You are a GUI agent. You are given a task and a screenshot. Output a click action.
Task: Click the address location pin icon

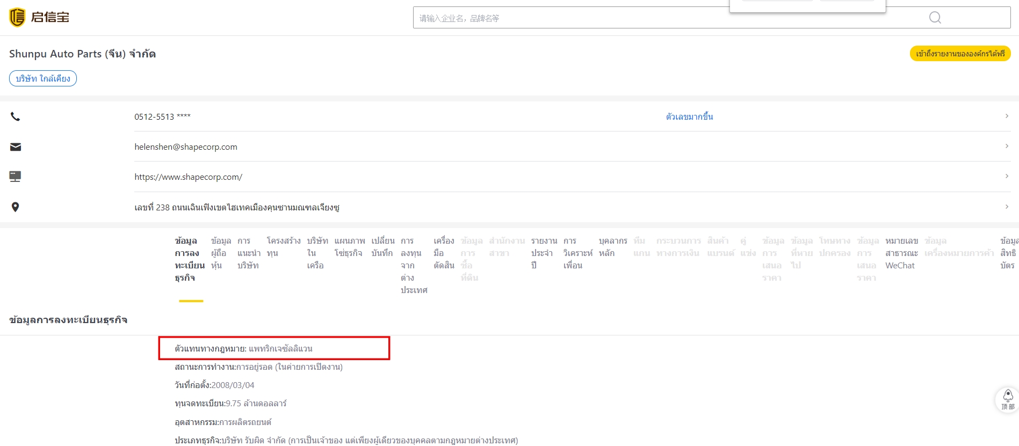tap(16, 207)
